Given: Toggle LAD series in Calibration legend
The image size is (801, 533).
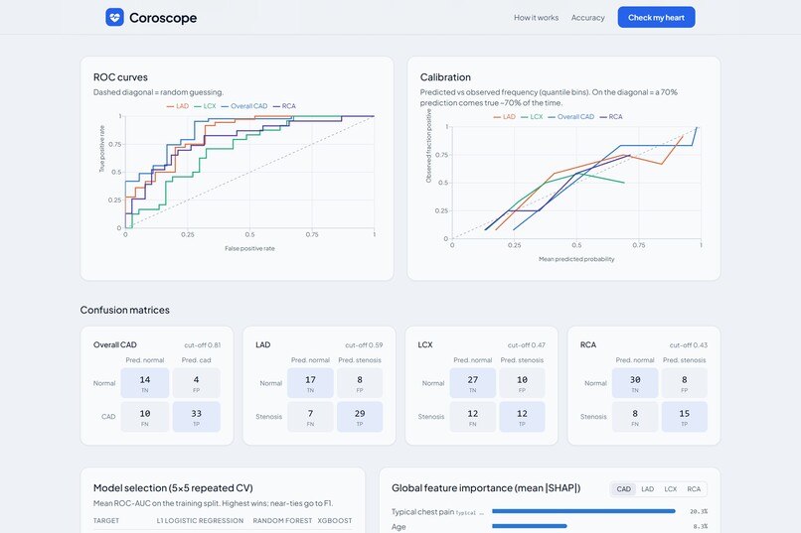Looking at the screenshot, I should point(505,117).
